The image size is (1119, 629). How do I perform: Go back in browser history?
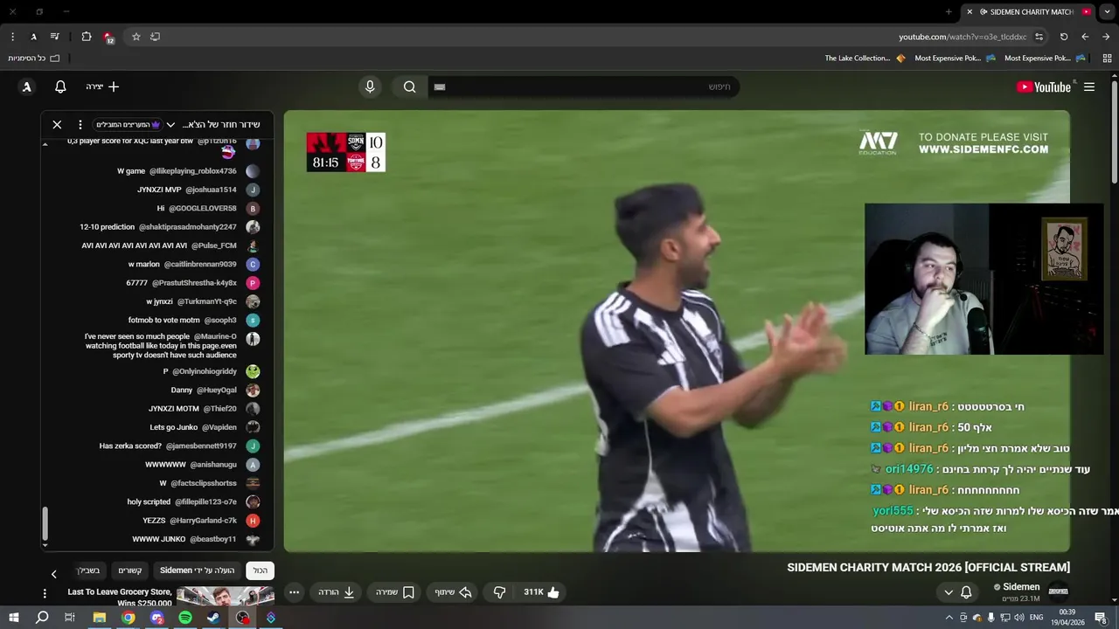tap(1085, 37)
